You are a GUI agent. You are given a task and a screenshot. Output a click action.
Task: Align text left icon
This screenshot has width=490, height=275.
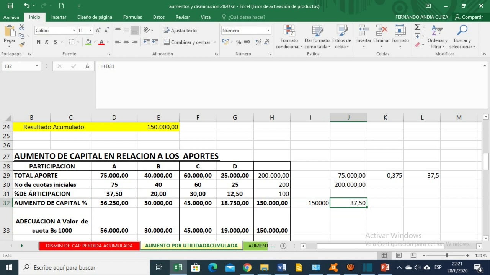click(x=118, y=42)
